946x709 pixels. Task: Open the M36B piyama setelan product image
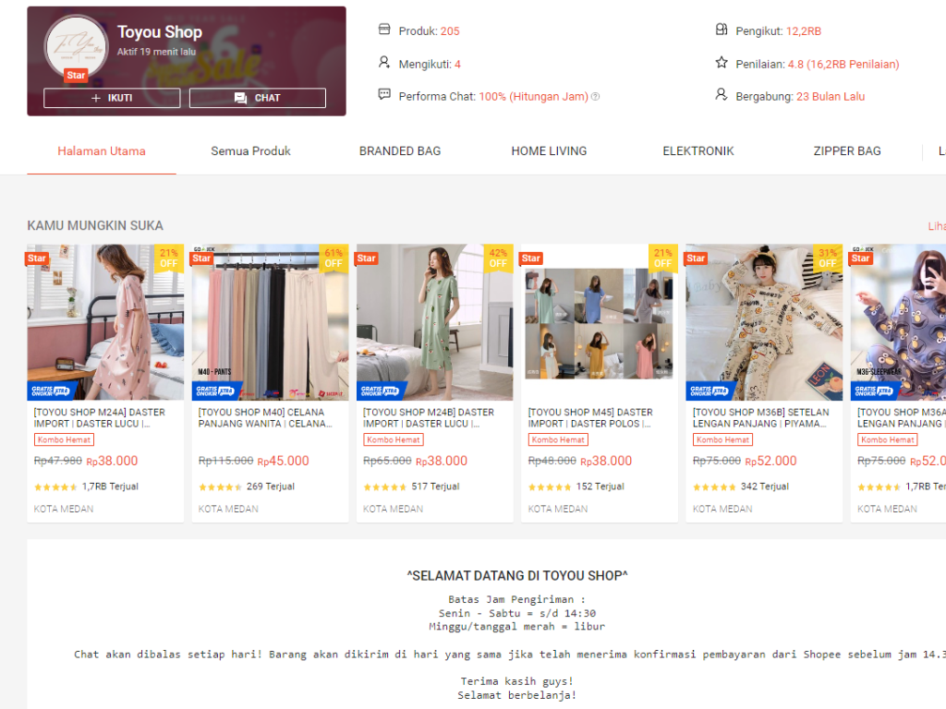(764, 322)
